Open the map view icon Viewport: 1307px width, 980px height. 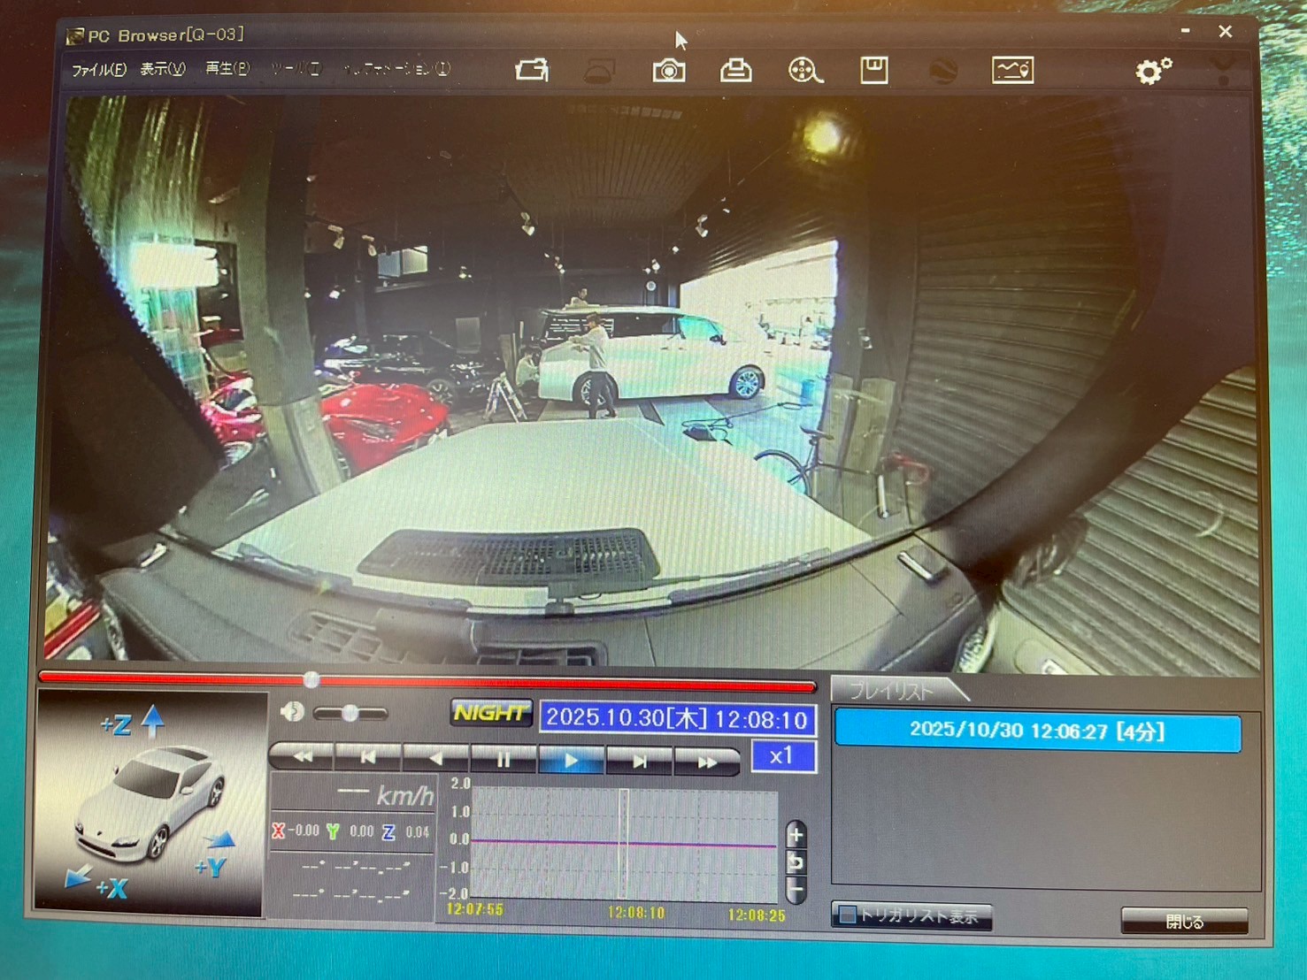tap(1012, 70)
